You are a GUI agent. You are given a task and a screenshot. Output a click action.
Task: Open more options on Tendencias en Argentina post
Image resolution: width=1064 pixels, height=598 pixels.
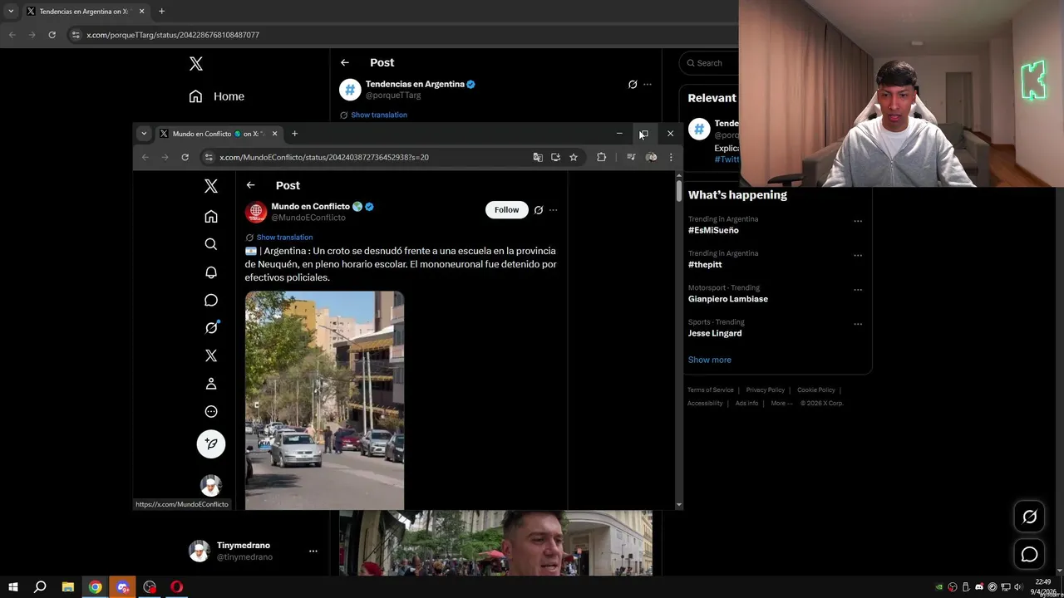point(648,85)
